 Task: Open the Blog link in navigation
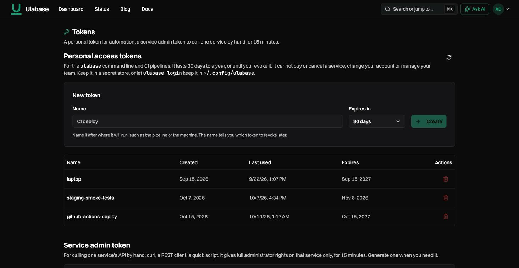[125, 9]
